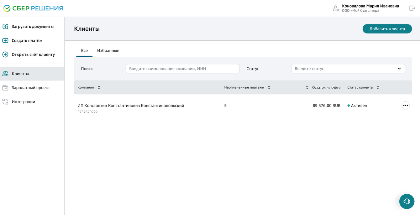The width and height of the screenshot is (420, 215).
Task: Click the Добавить клиента button
Action: pyautogui.click(x=387, y=29)
